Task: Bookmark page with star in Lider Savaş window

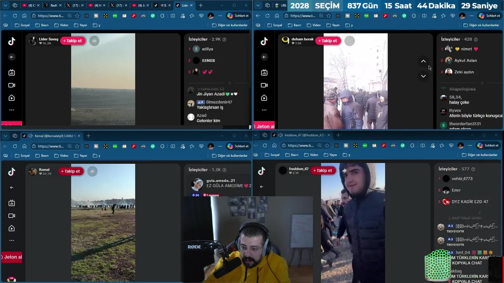Action: point(77,16)
